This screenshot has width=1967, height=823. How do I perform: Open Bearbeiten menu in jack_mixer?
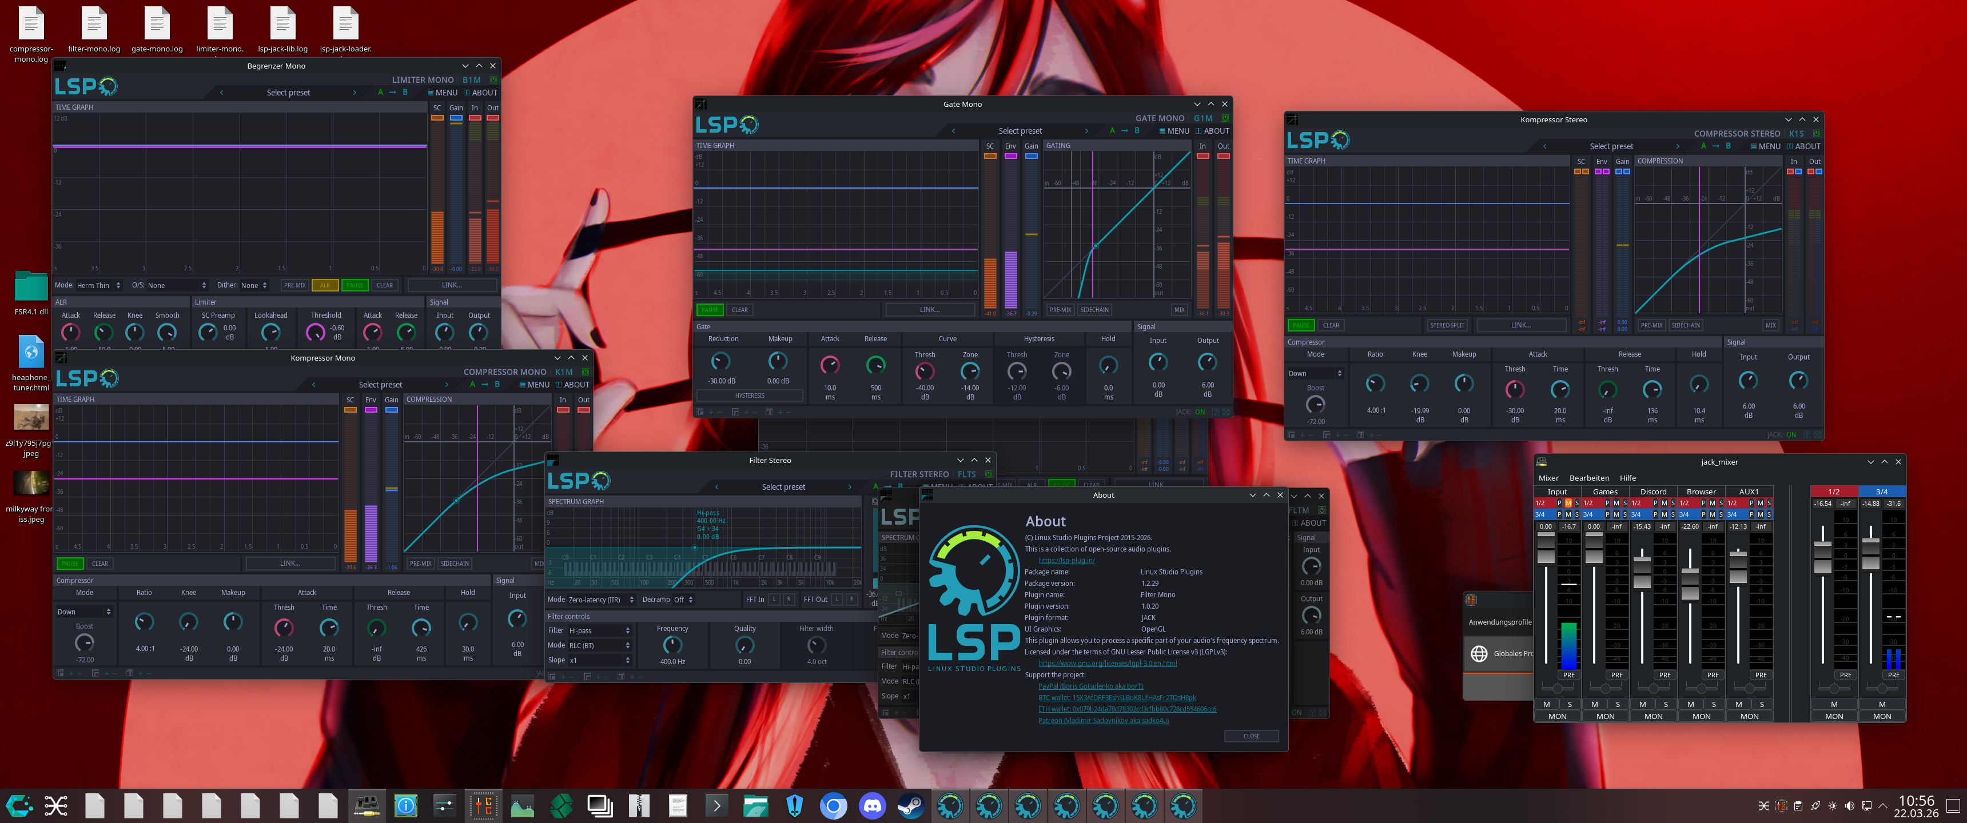(x=1589, y=478)
